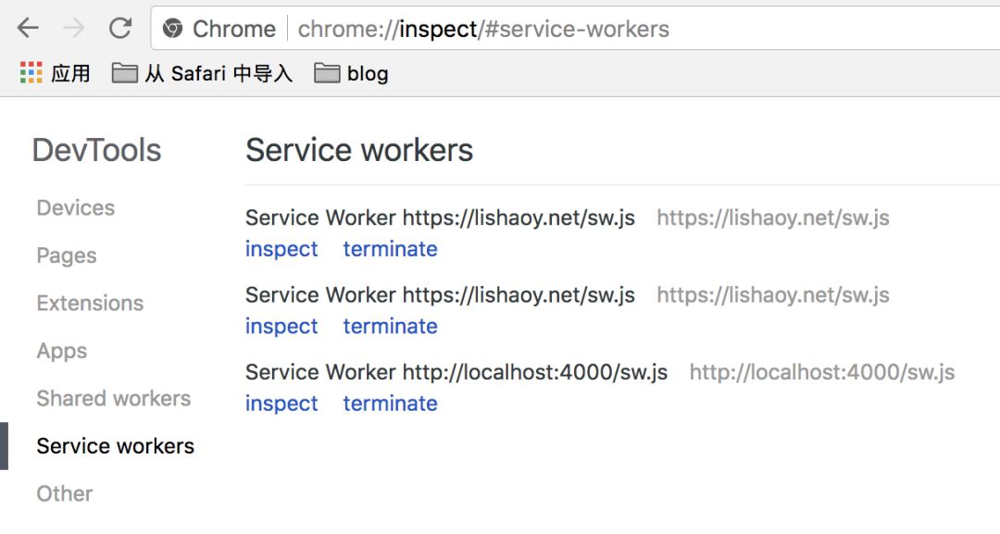Switch to the Devices section

(x=76, y=207)
